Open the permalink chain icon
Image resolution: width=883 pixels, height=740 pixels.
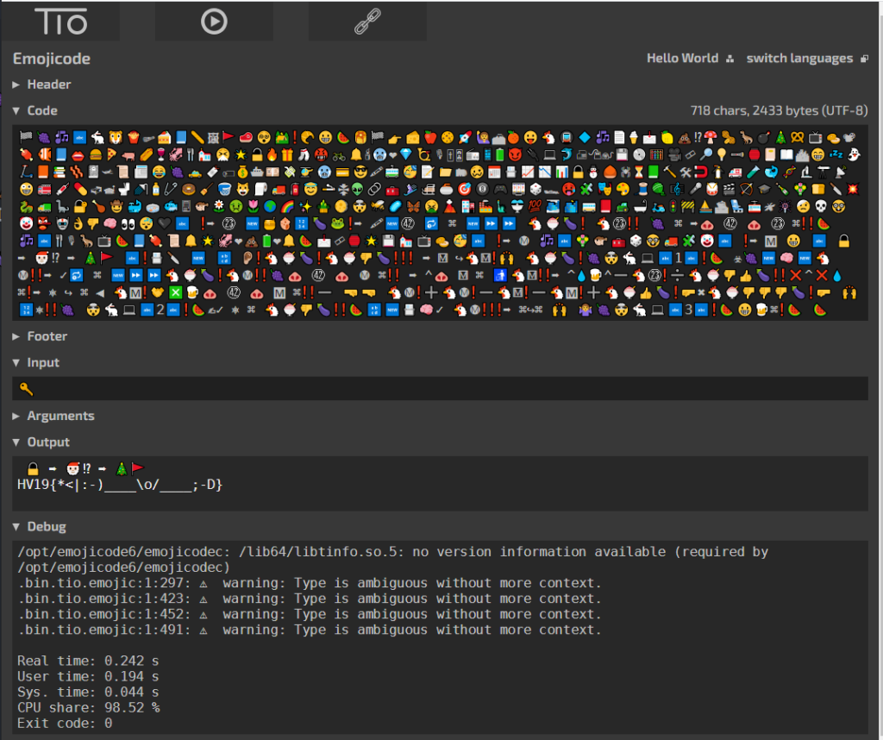point(367,22)
